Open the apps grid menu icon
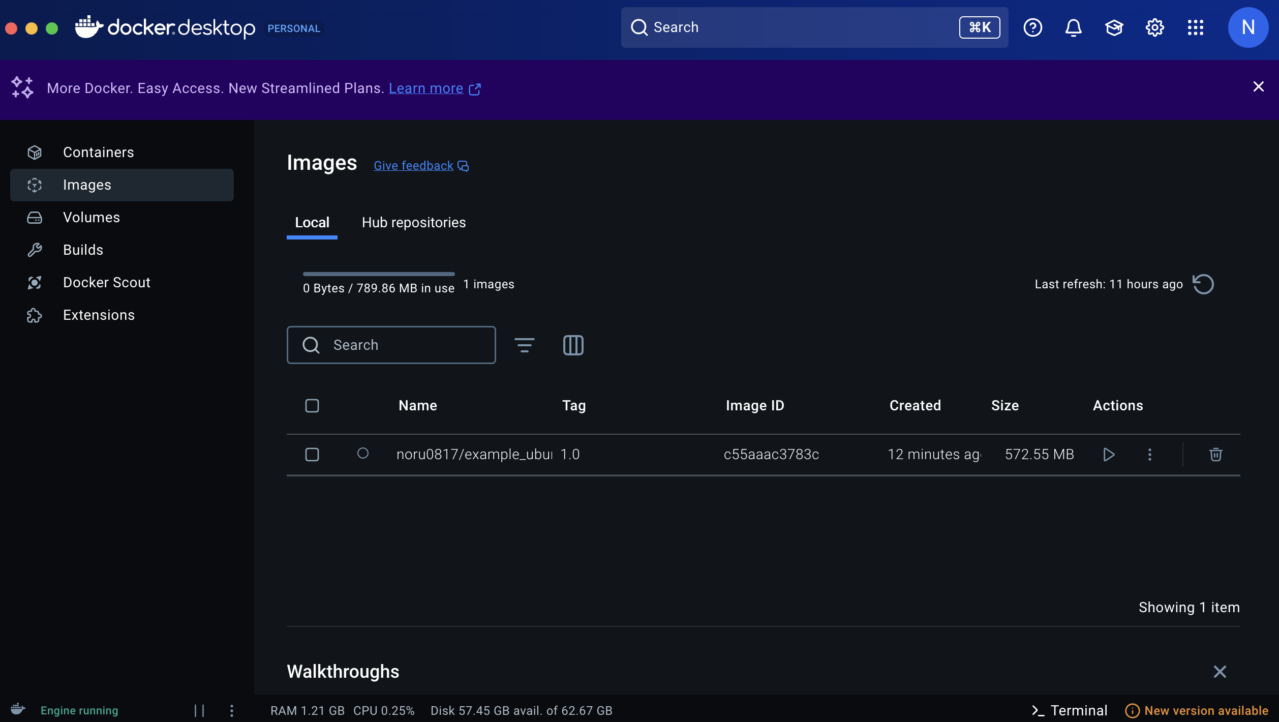Viewport: 1279px width, 722px height. click(1195, 27)
